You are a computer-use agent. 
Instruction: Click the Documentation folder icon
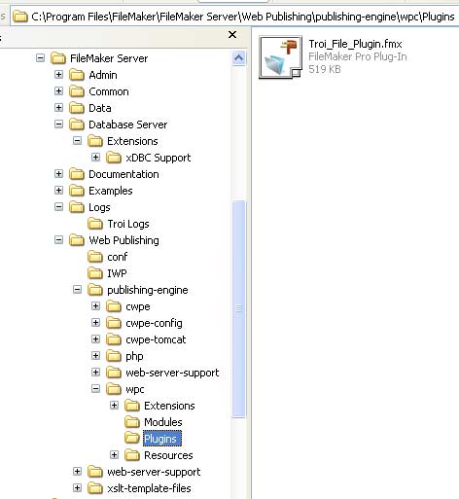tap(77, 174)
